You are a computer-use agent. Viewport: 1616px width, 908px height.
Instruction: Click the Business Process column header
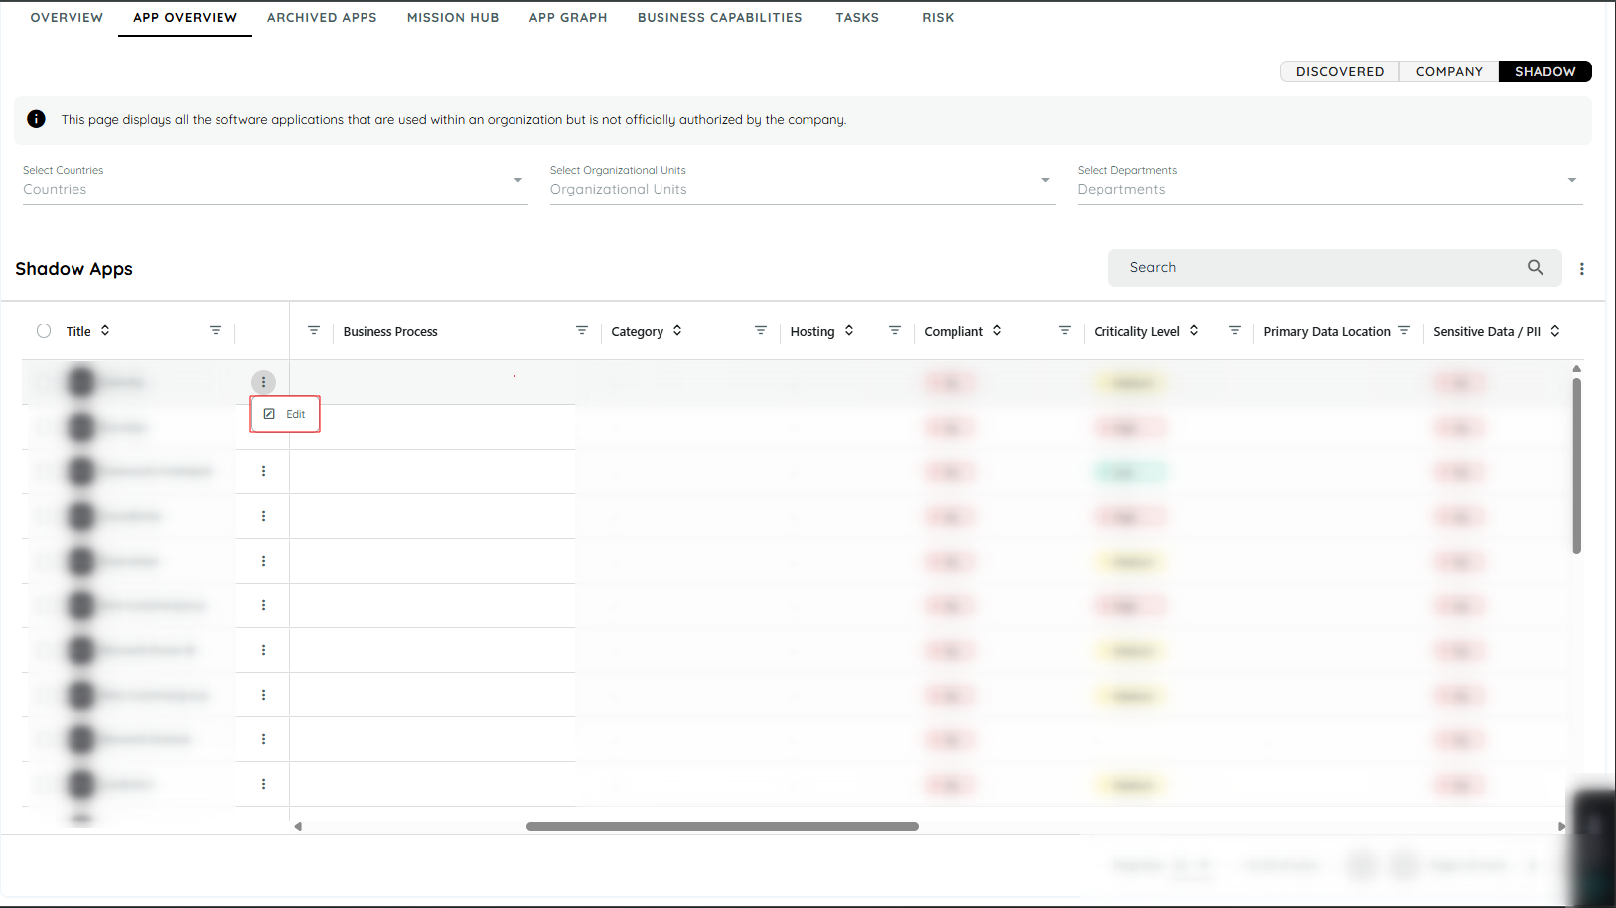(390, 332)
